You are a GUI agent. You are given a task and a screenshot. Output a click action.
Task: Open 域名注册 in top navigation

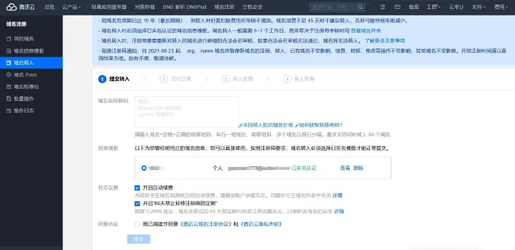[x=224, y=7]
